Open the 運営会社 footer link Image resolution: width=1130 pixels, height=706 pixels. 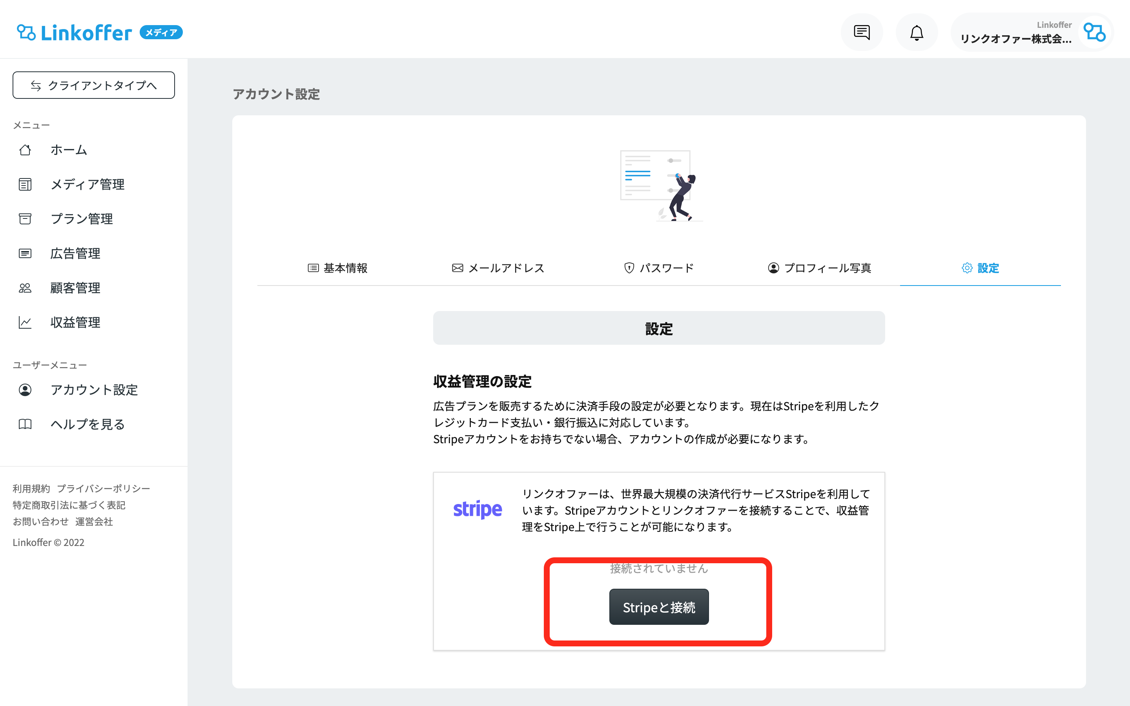94,522
